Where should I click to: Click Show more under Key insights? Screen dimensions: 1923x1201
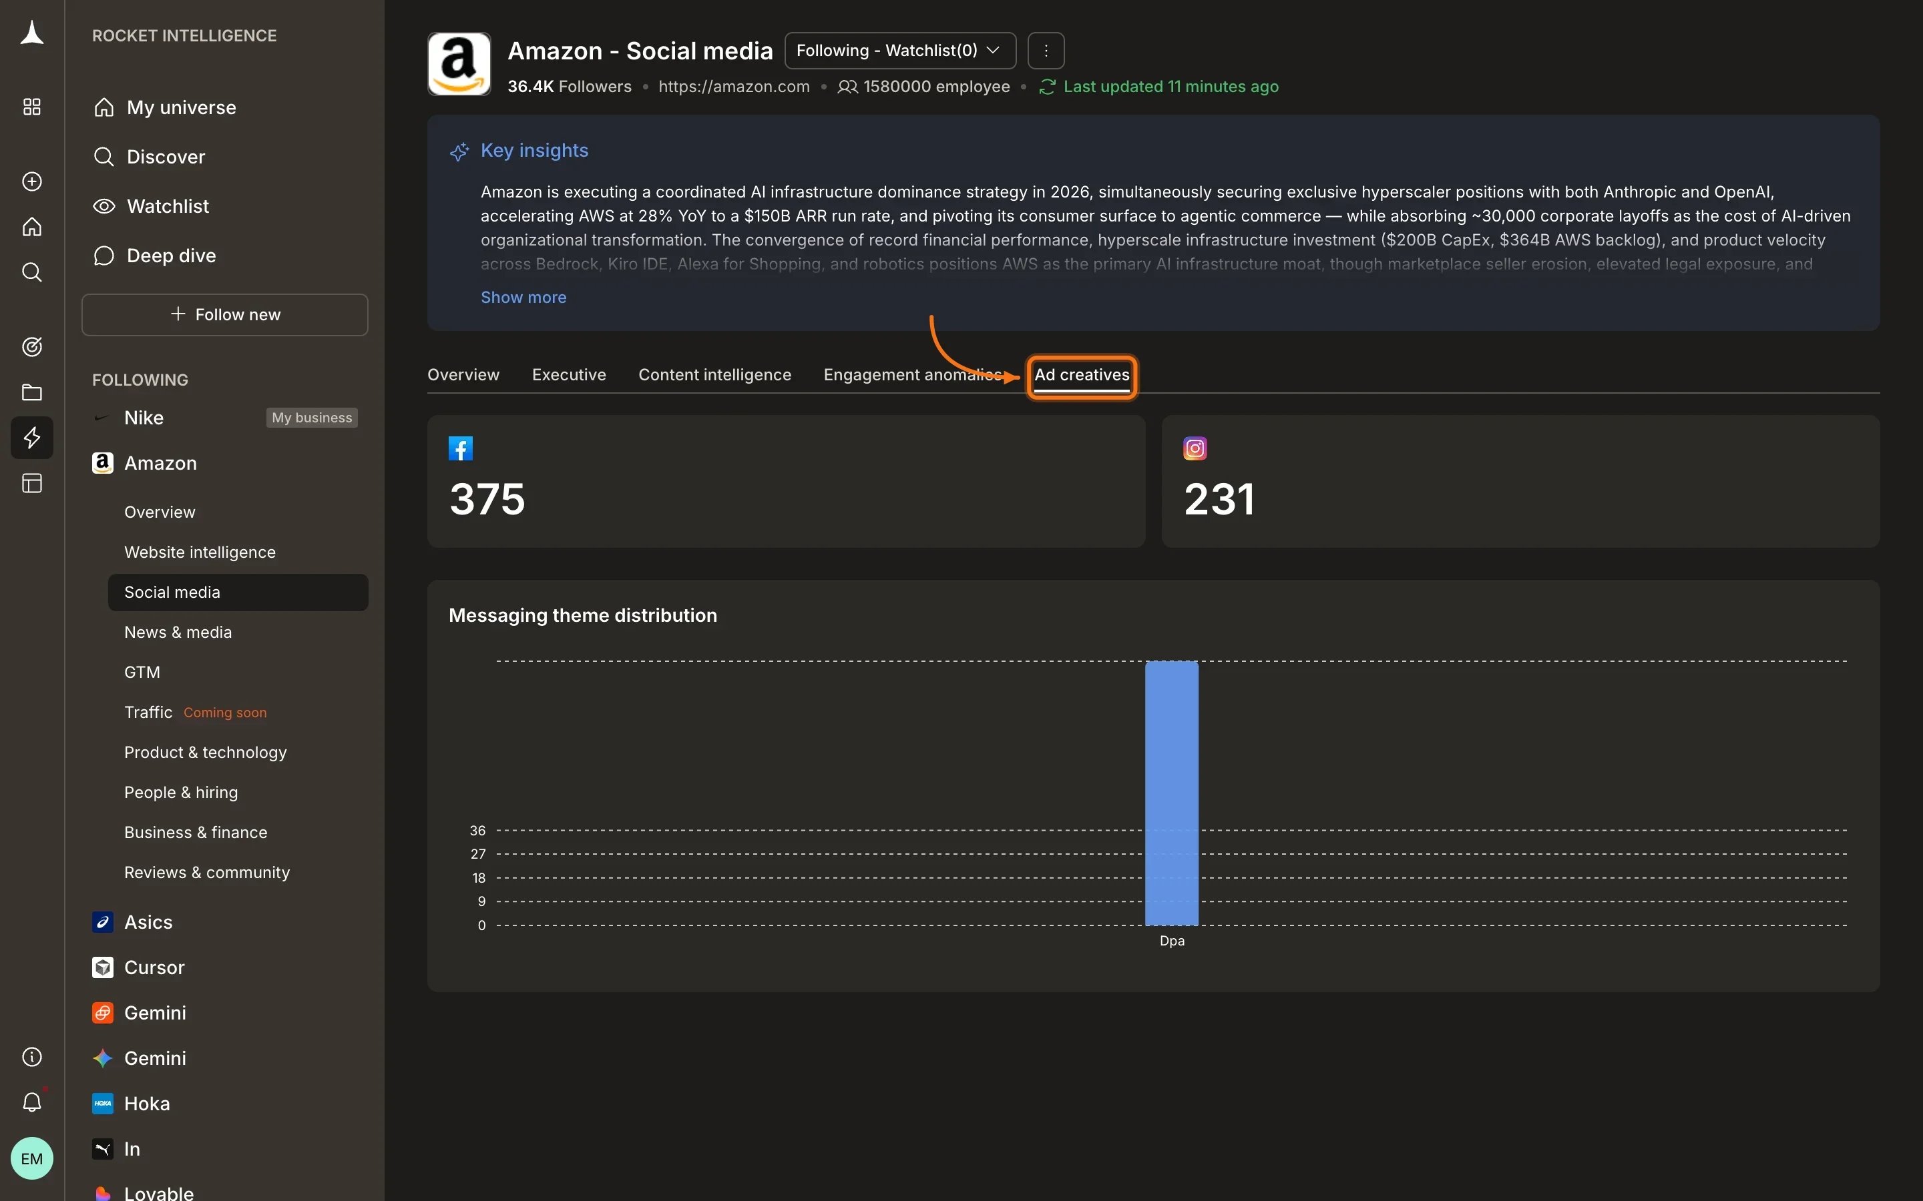click(x=523, y=297)
